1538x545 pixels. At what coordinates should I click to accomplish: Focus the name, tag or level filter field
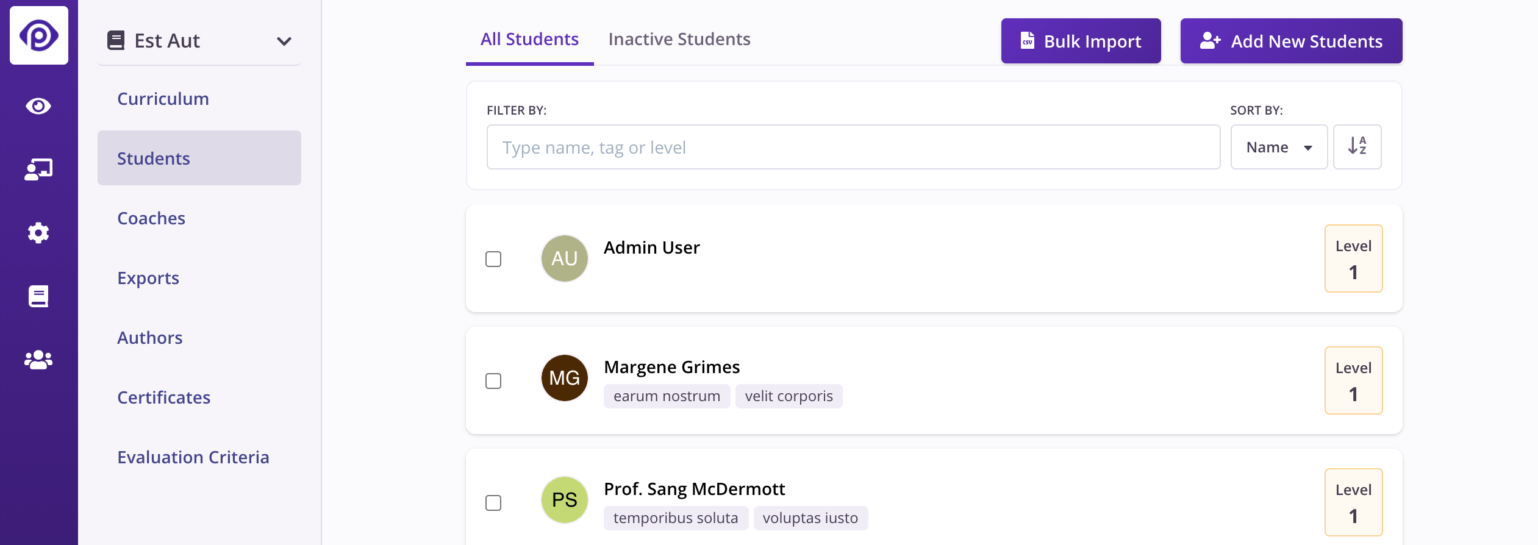pyautogui.click(x=853, y=147)
